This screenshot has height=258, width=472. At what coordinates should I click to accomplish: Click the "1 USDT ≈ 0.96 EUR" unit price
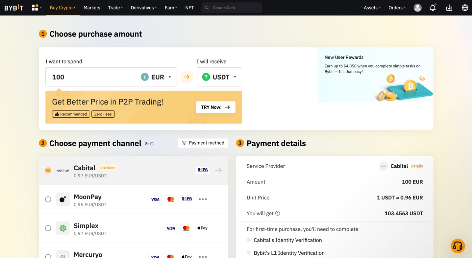coord(400,198)
